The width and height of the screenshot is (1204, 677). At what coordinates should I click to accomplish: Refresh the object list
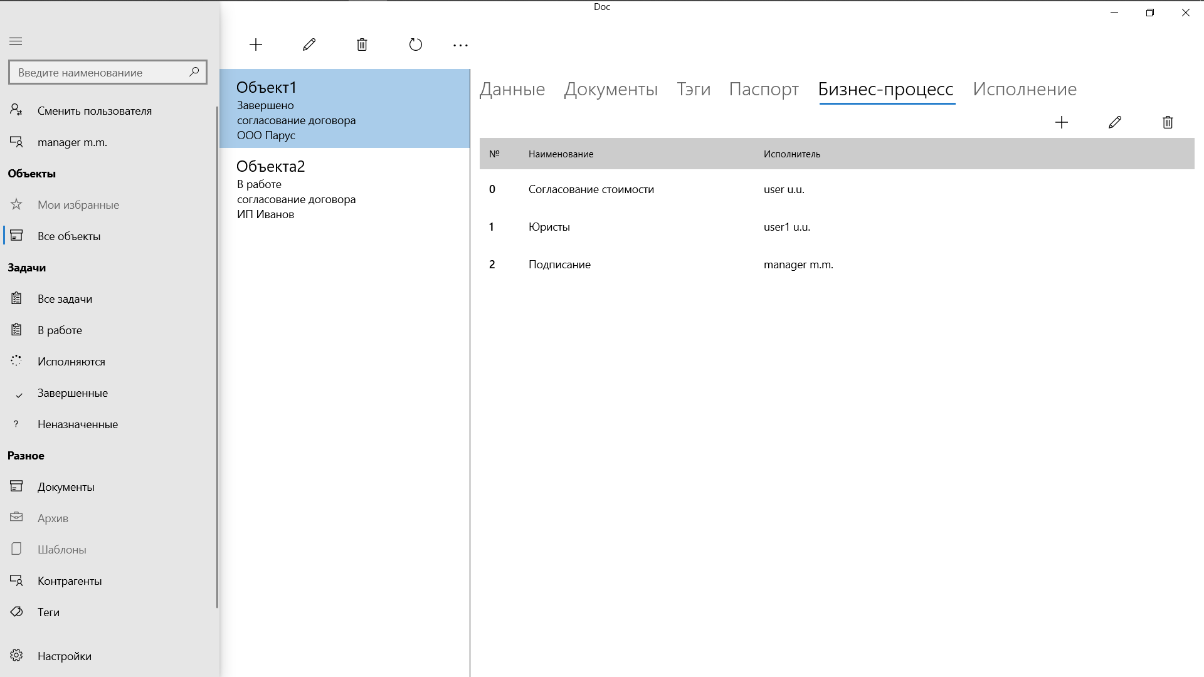(415, 45)
